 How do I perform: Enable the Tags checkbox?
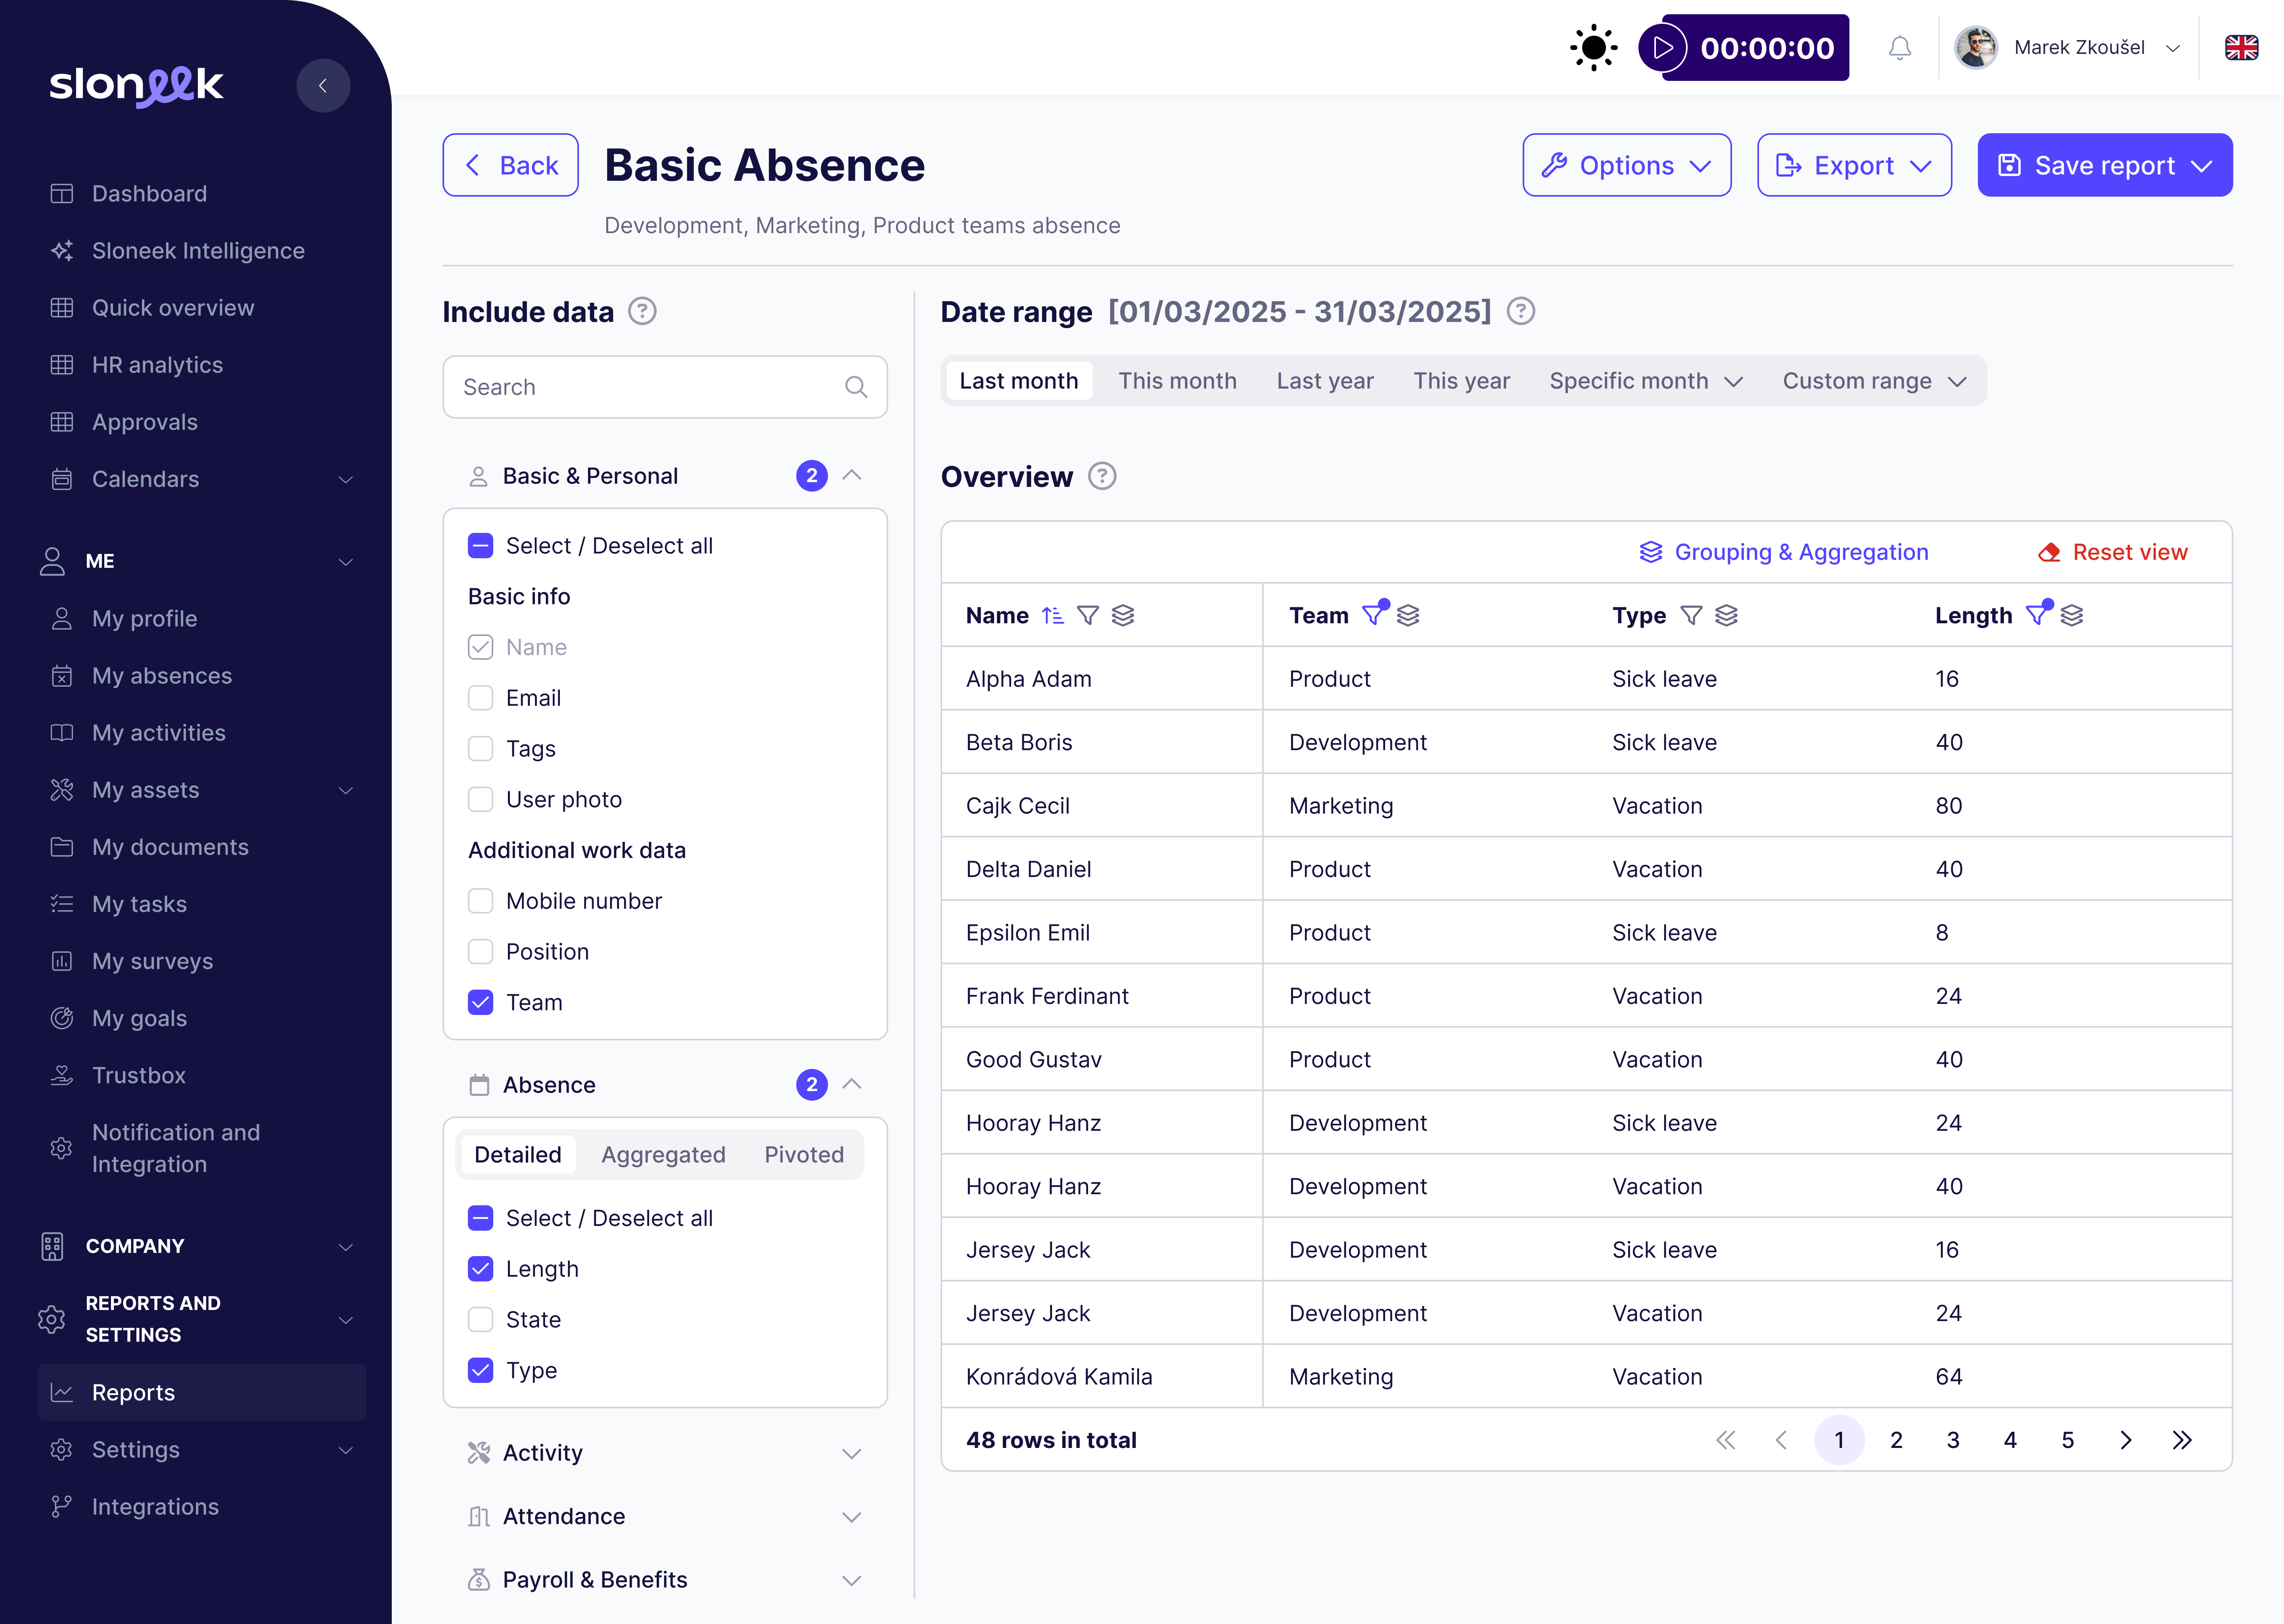pos(481,749)
